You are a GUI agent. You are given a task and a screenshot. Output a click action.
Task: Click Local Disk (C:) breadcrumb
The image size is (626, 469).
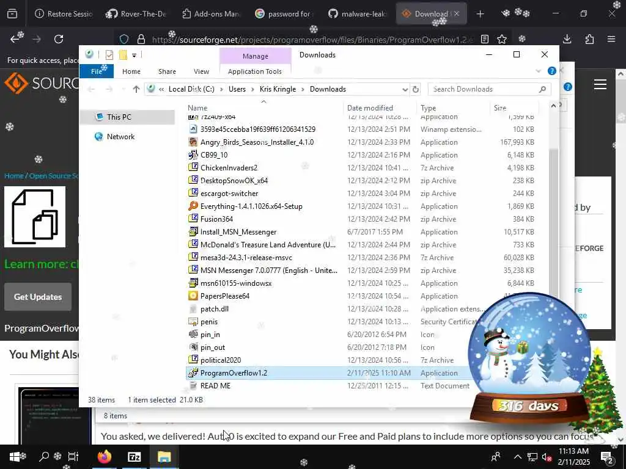(x=191, y=89)
